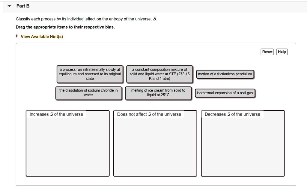The width and height of the screenshot is (307, 187).
Task: Click the drag items instruction text
Action: pyautogui.click(x=53, y=27)
